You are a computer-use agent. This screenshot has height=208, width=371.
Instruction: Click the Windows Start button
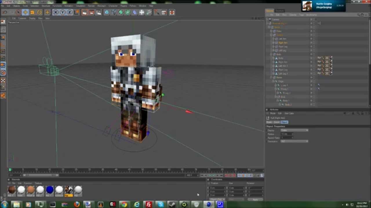[4, 205]
